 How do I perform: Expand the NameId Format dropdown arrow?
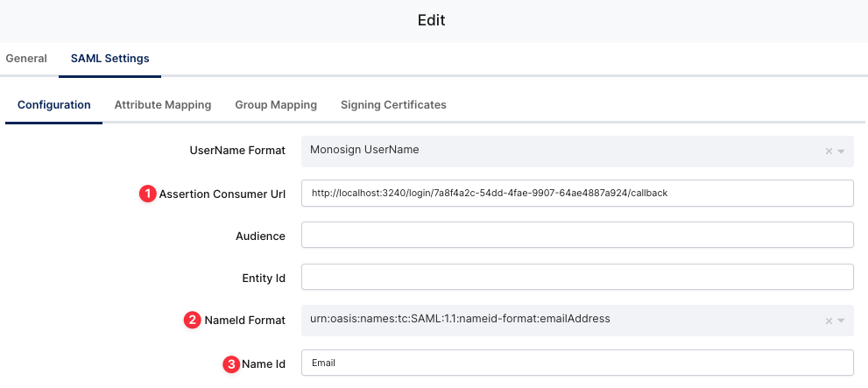click(841, 321)
